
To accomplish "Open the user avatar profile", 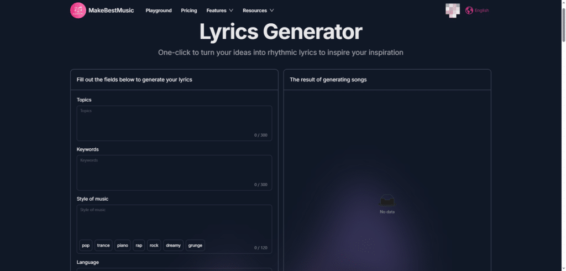I will pos(453,11).
